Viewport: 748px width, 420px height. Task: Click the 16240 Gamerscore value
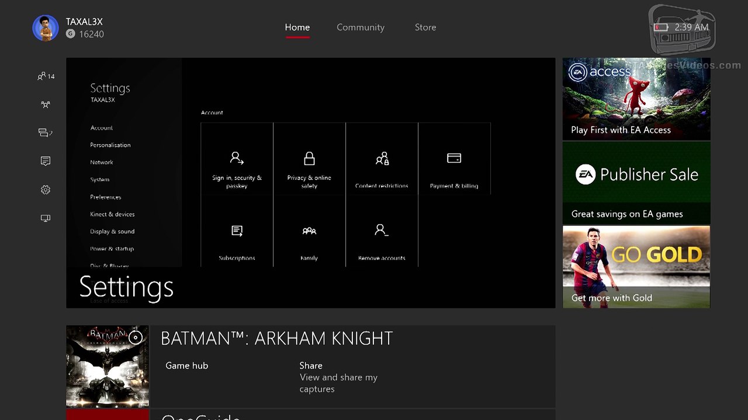[91, 34]
